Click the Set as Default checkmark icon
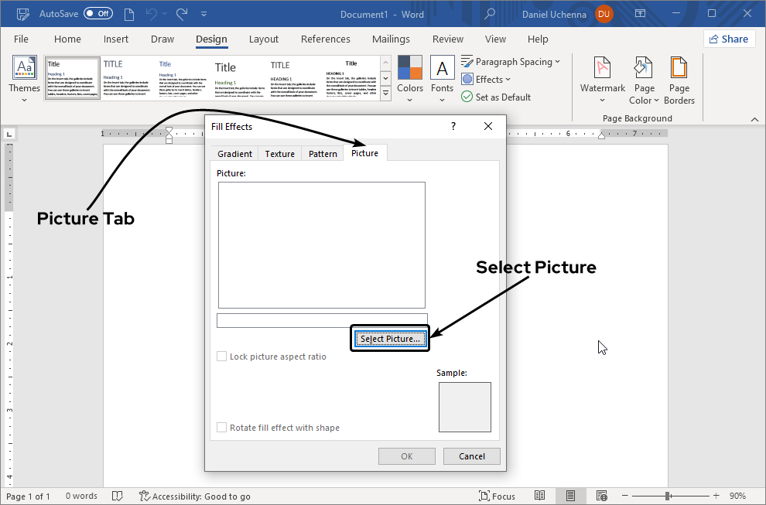 [467, 97]
